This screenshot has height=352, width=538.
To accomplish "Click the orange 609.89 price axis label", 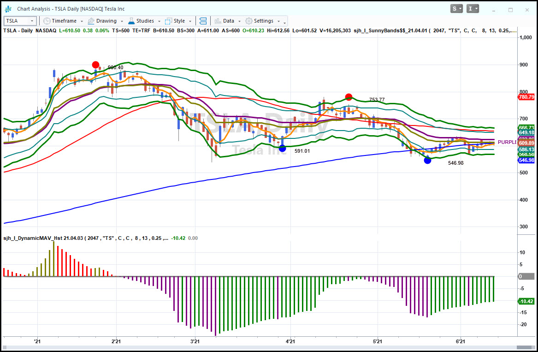I will click(526, 143).
